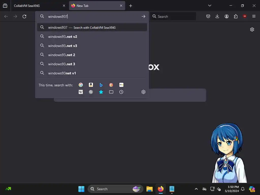Click the toolbar Search box
The height and width of the screenshot is (195, 260).
[173, 17]
